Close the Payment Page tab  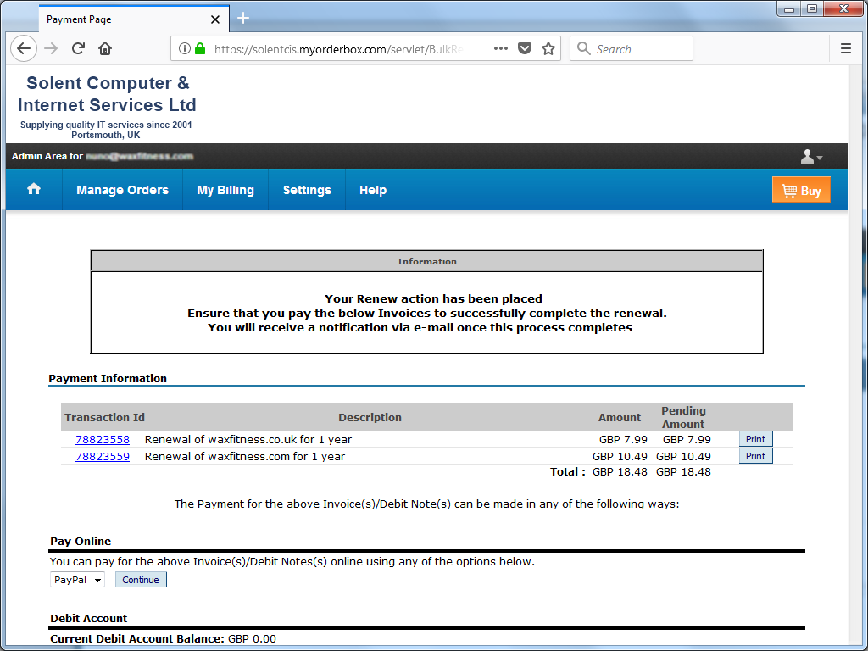pyautogui.click(x=215, y=19)
